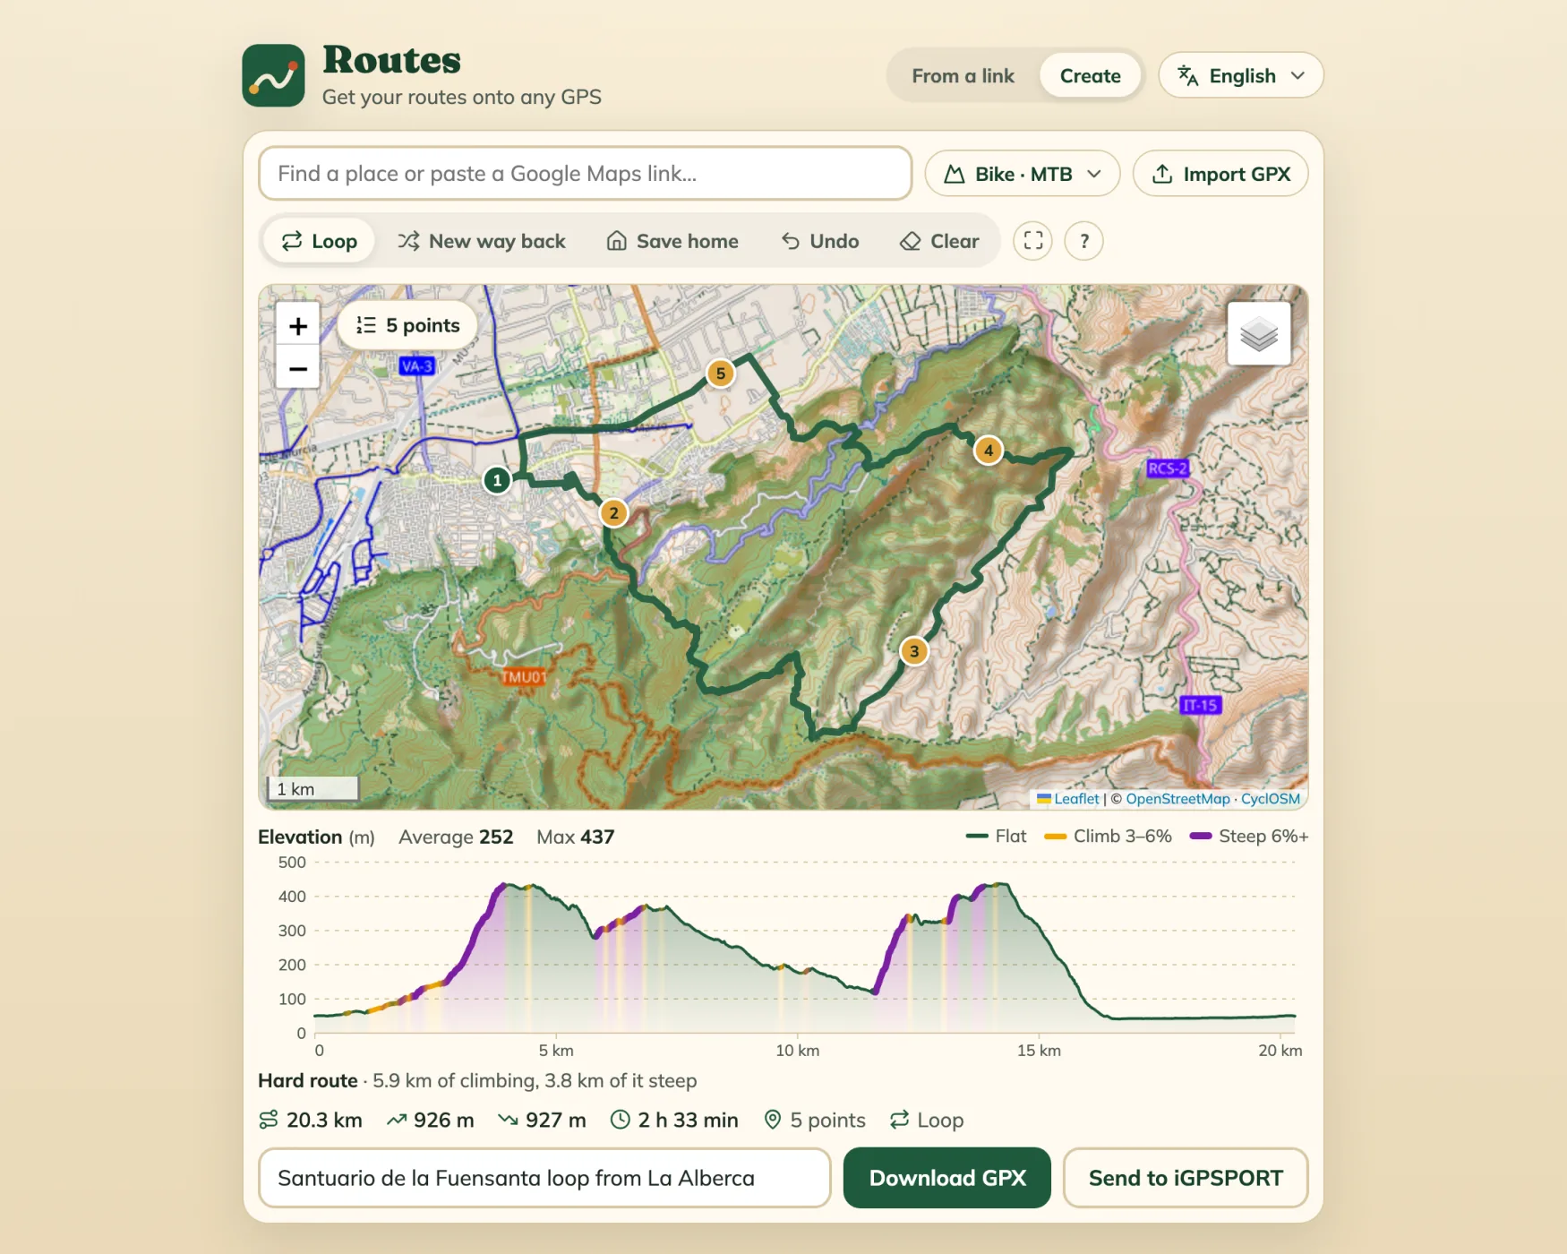Screen dimensions: 1567x1254
Task: Open the CyclOSM attribution link
Action: click(1270, 799)
